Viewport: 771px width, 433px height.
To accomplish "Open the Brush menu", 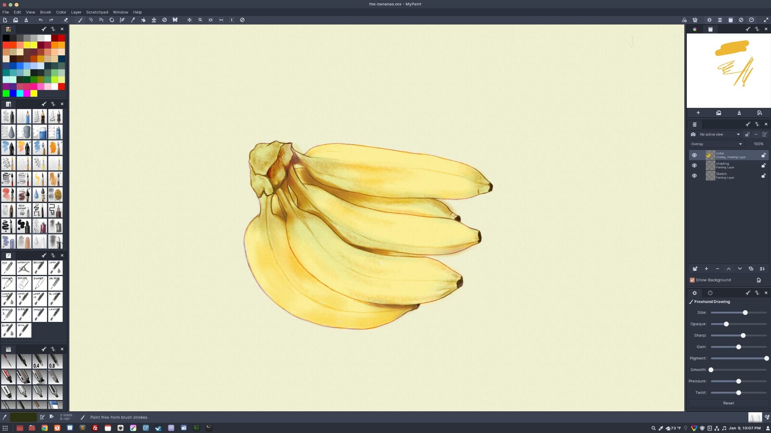I will (x=45, y=12).
